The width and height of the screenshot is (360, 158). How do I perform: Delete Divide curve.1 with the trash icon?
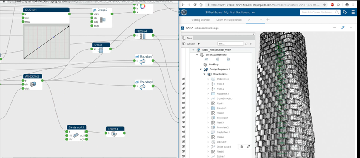pos(242,147)
